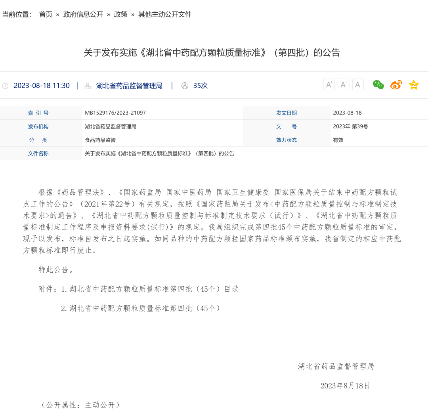Click the note （公开属性：主动公开）
Viewport: 428px width, 413px height.
80,405
